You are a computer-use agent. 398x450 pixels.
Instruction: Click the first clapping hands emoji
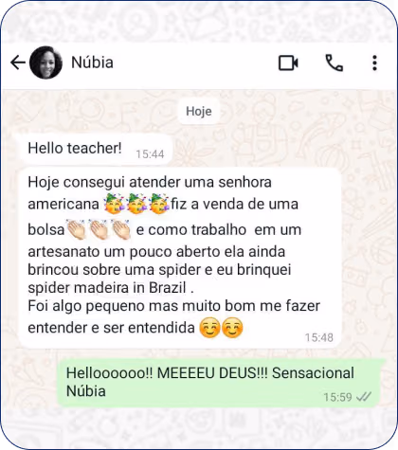[76, 229]
